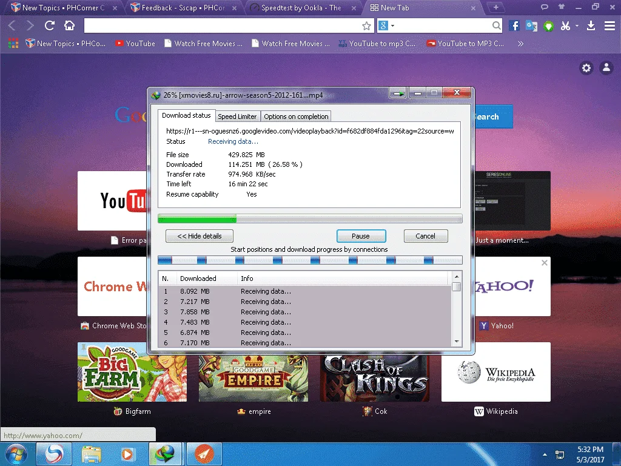Expand the scissors tool dropdown arrow
Image resolution: width=621 pixels, height=466 pixels.
[x=577, y=26]
